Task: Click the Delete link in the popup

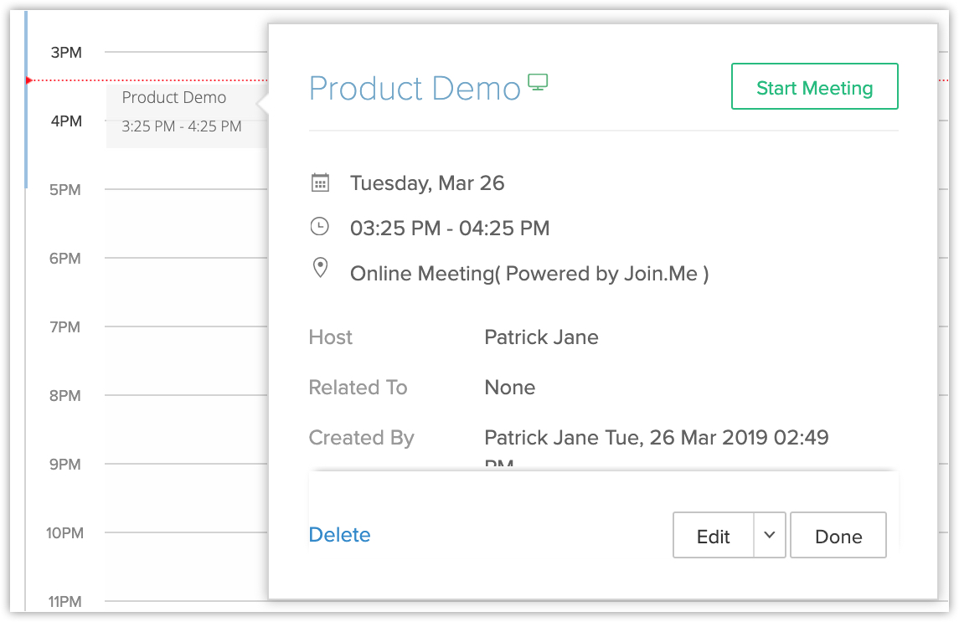Action: click(339, 535)
